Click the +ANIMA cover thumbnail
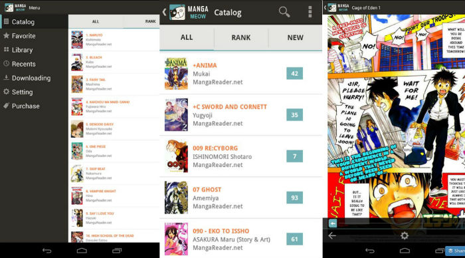This screenshot has width=465, height=258. [x=176, y=73]
